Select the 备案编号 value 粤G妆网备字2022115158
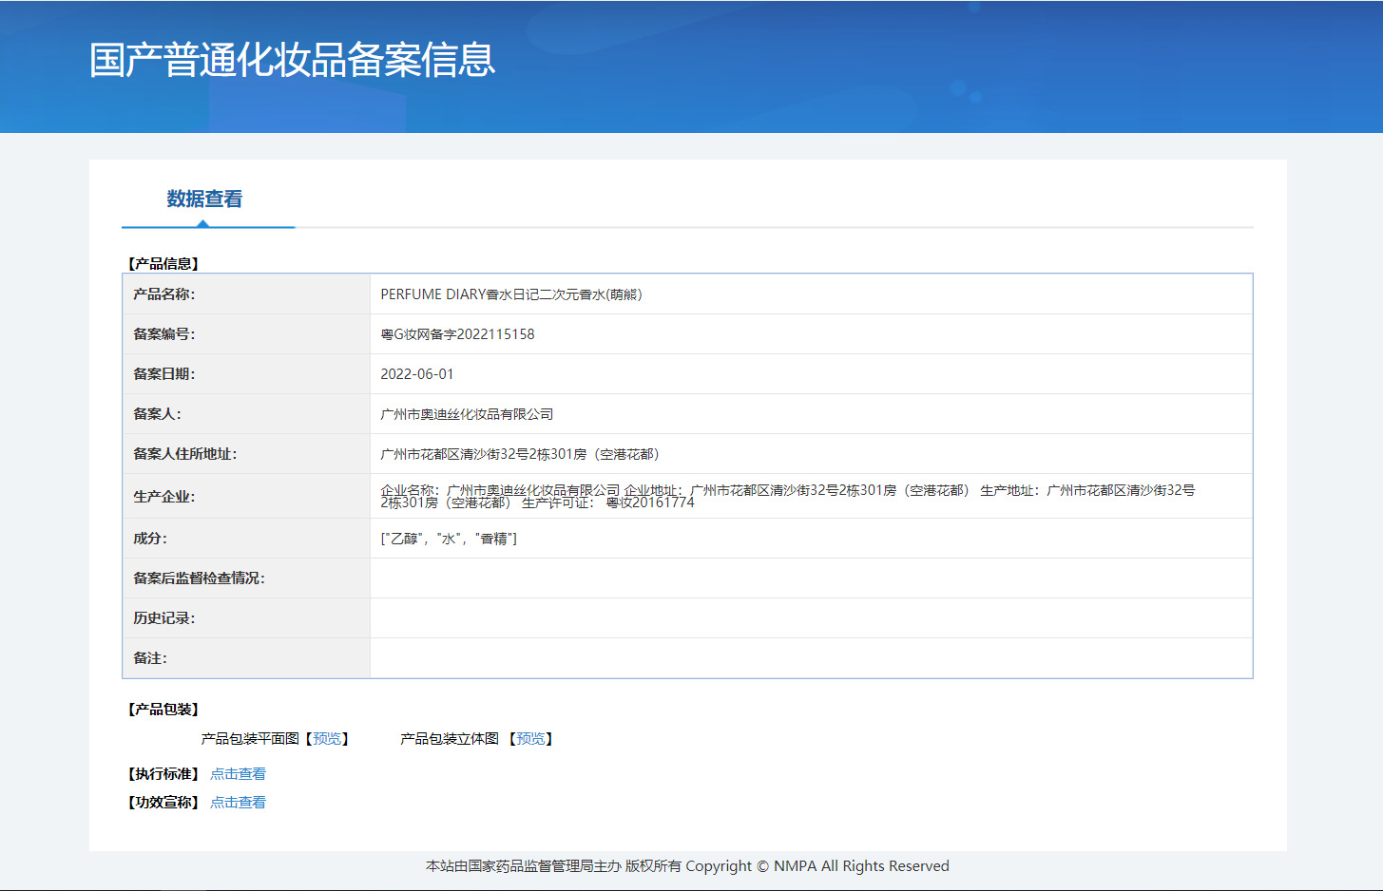The width and height of the screenshot is (1383, 891). click(x=458, y=333)
